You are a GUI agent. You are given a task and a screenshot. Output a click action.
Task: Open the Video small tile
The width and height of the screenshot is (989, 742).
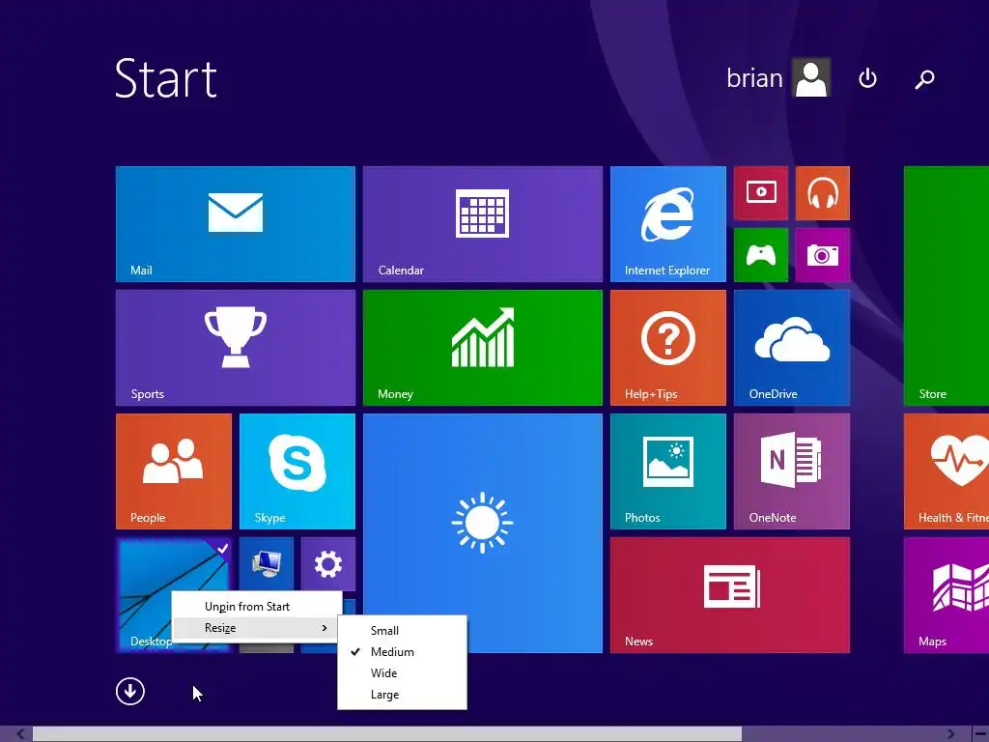(761, 193)
